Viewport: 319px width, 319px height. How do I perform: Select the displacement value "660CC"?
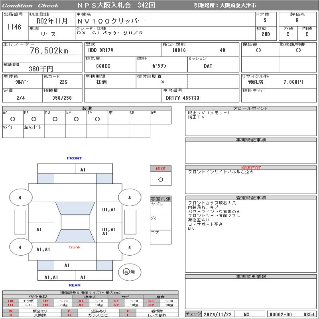pyautogui.click(x=103, y=66)
